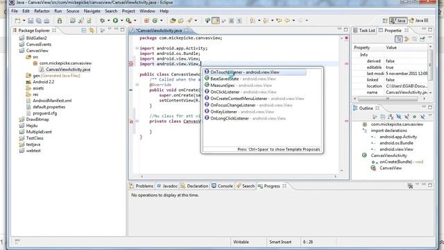Screen dimensions: 444x250
Task: Click the Open Perspective icon
Action: click(385, 21)
